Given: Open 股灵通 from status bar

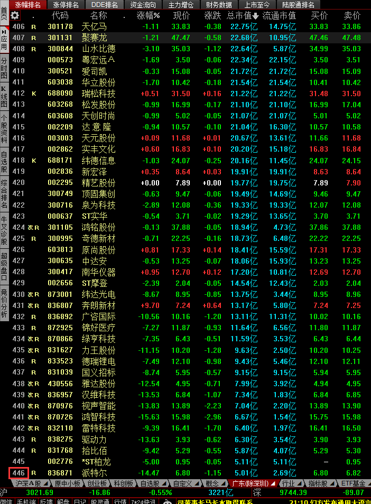Looking at the screenshot, I should (x=100, y=501).
